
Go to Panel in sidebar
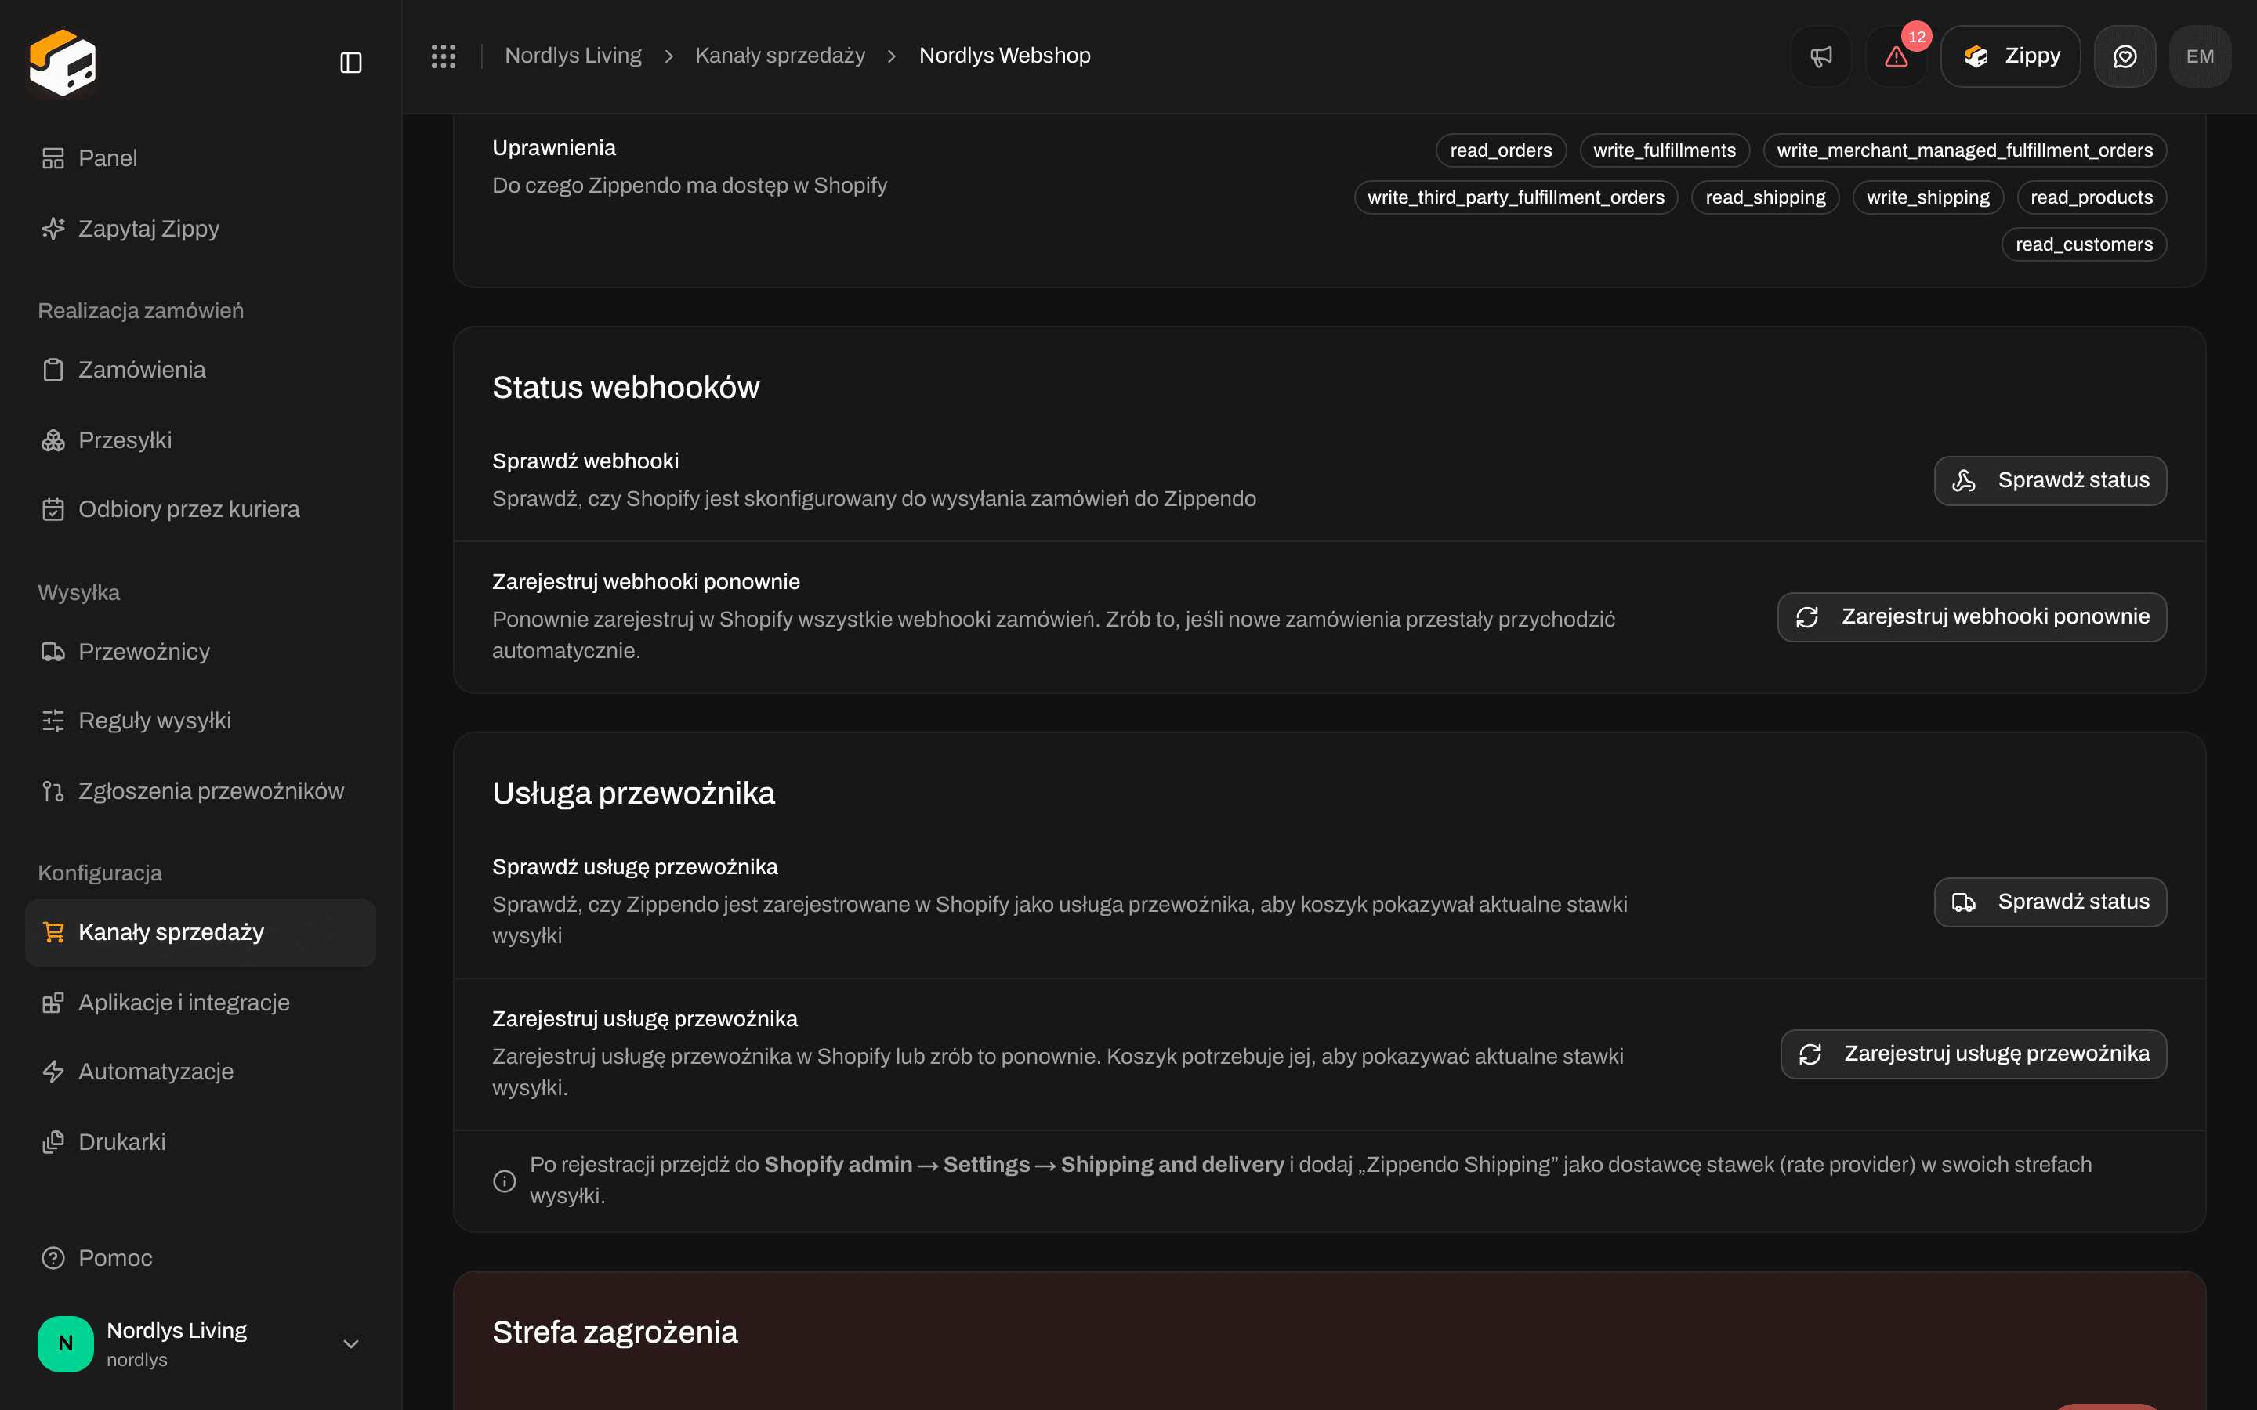click(201, 158)
